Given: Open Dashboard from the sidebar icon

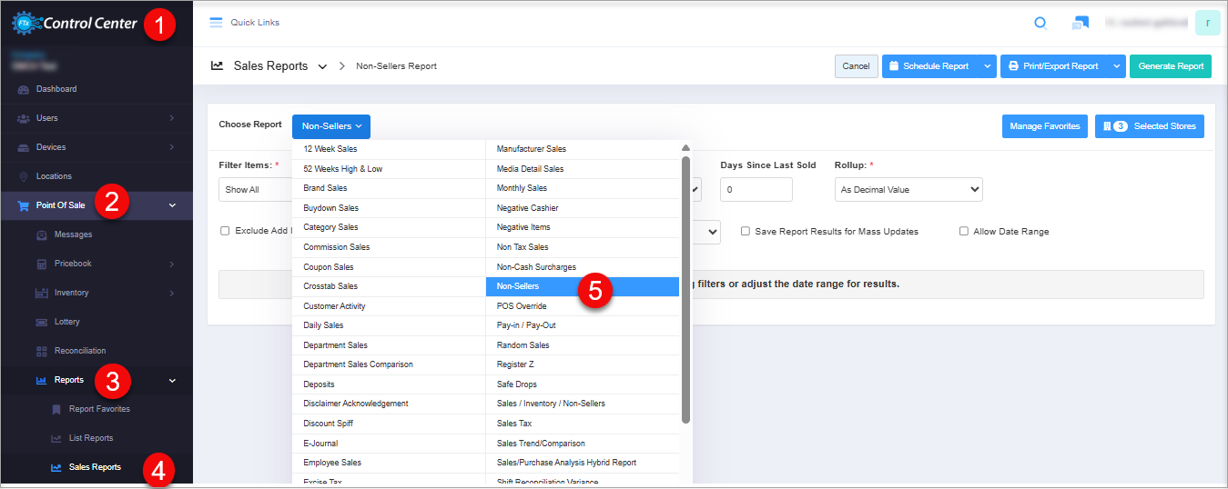Looking at the screenshot, I should [x=24, y=89].
